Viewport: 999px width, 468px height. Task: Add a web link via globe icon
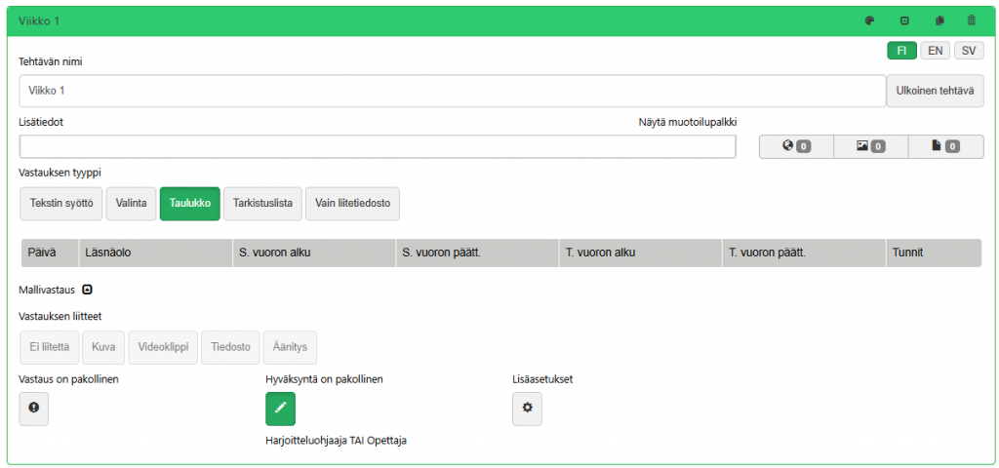pyautogui.click(x=796, y=146)
